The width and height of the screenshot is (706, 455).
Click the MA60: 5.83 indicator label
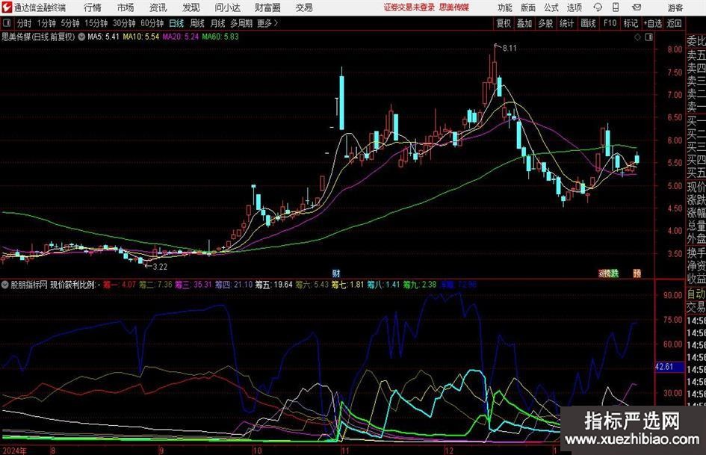coord(220,37)
